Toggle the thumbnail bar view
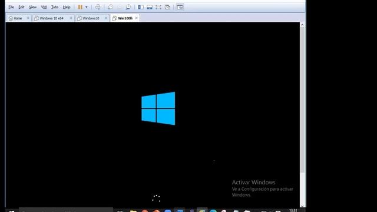Viewport: 377px width, 212px height. pyautogui.click(x=150, y=7)
